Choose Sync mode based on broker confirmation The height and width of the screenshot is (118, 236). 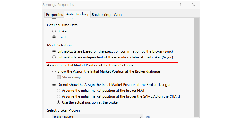pos(54,51)
